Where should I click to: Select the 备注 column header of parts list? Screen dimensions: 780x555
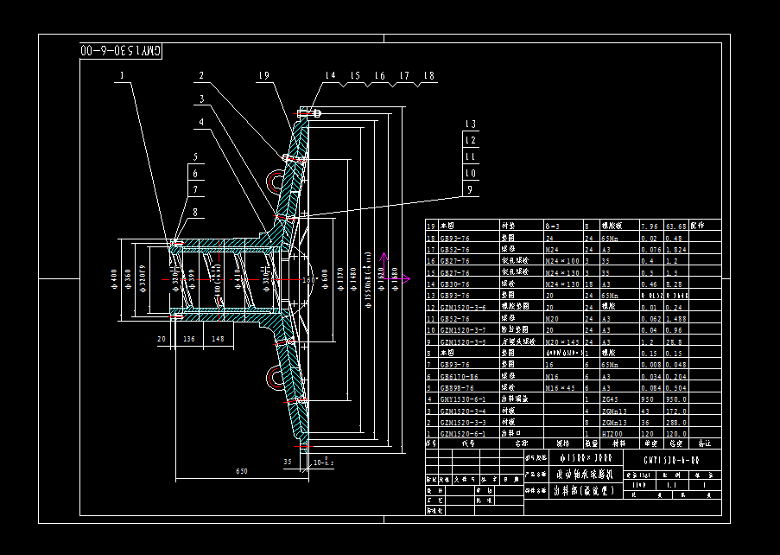click(x=704, y=443)
